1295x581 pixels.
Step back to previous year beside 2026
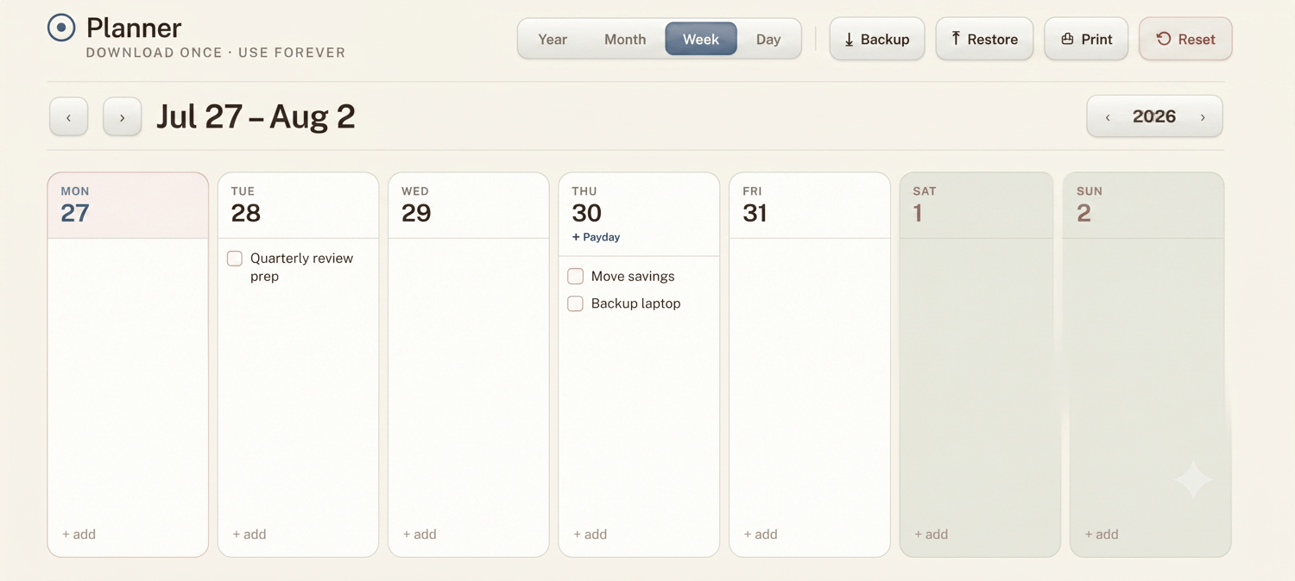(x=1108, y=117)
